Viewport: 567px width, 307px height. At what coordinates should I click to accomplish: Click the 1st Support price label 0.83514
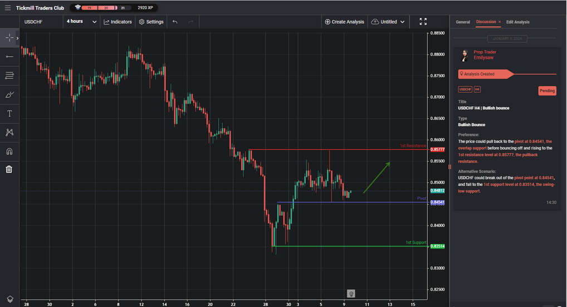tap(437, 246)
